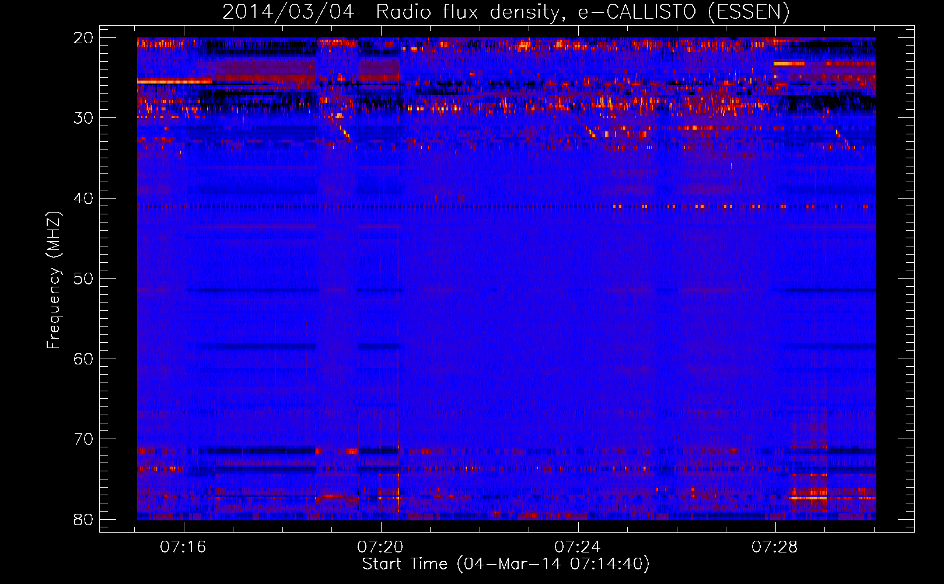Click the 60 frequency tick label
The width and height of the screenshot is (944, 584).
tap(83, 359)
